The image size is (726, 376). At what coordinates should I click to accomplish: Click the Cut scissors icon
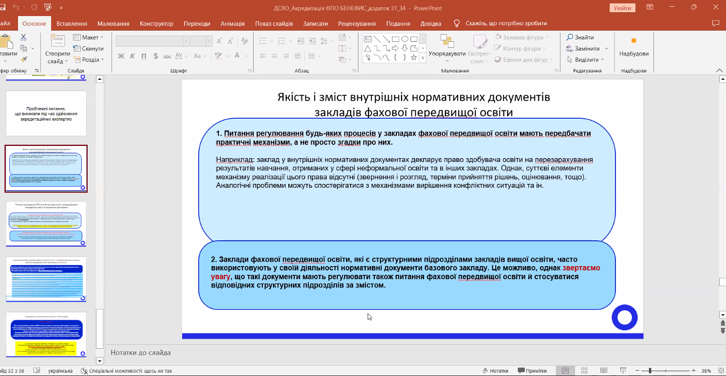point(23,37)
